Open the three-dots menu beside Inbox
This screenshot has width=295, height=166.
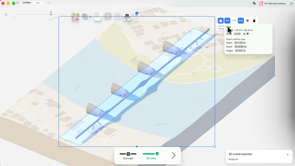pos(49,3)
